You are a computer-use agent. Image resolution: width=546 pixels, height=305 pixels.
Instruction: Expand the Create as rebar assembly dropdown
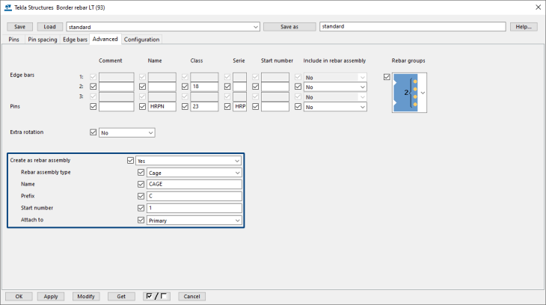pos(188,160)
